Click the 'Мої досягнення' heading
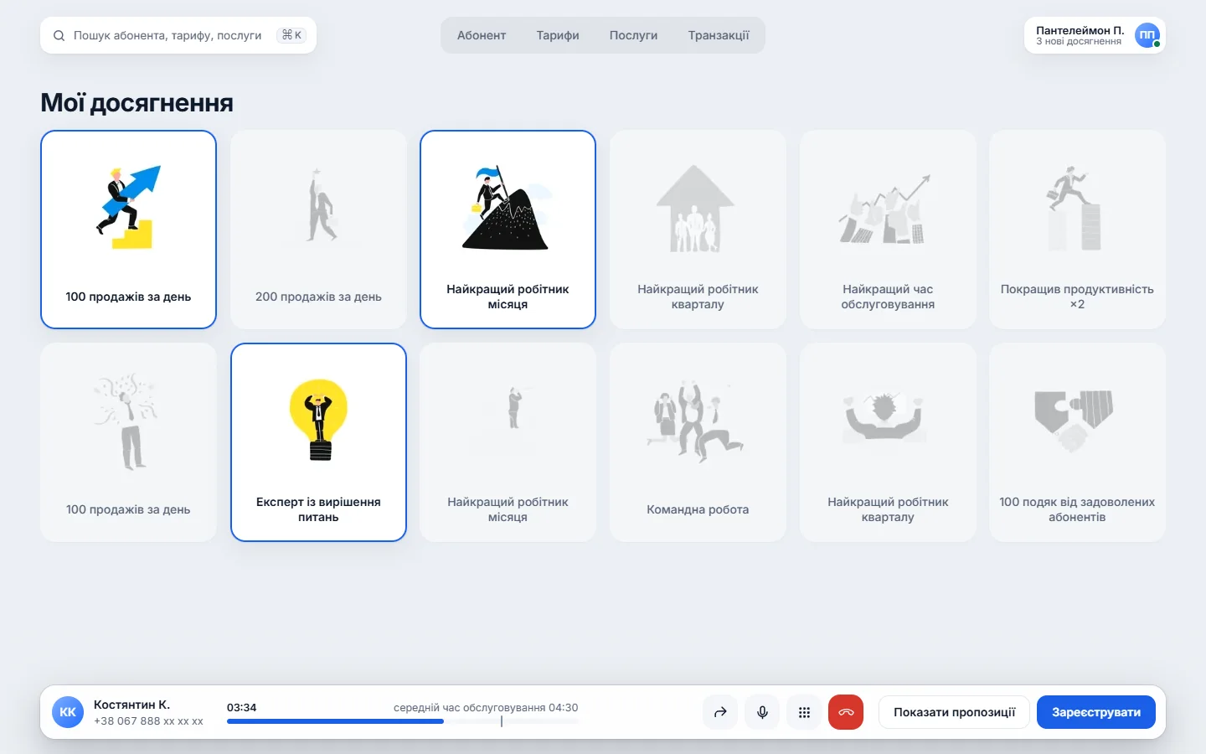 coord(137,103)
